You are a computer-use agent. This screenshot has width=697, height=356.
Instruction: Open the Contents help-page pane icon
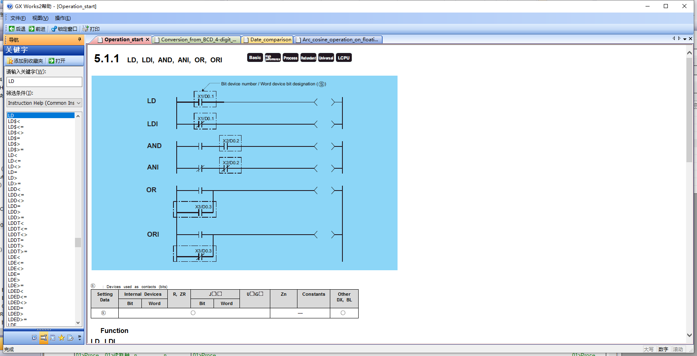(x=34, y=338)
